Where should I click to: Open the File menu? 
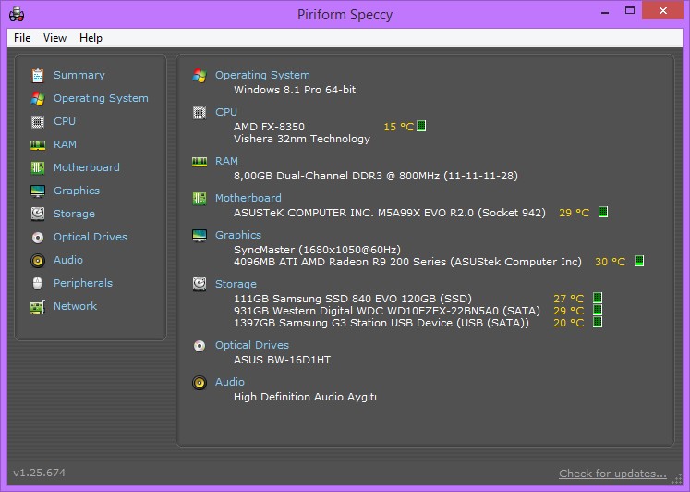(x=22, y=38)
